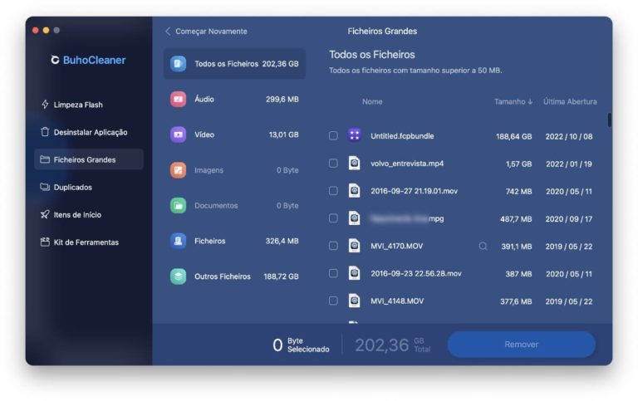Sort files by Última Abertura header
The image size is (638, 401).
pyautogui.click(x=569, y=102)
